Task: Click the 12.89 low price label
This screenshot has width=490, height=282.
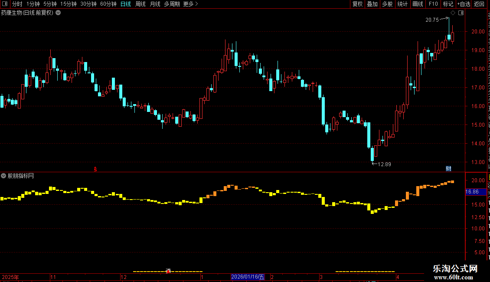Action: pos(384,164)
